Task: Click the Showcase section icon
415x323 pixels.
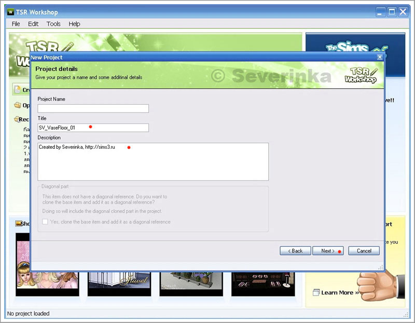Action: (x=19, y=224)
